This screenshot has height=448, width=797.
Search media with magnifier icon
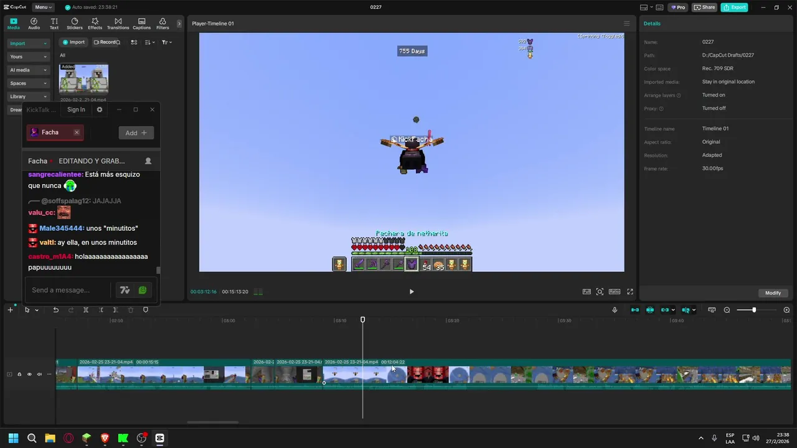click(x=118, y=42)
